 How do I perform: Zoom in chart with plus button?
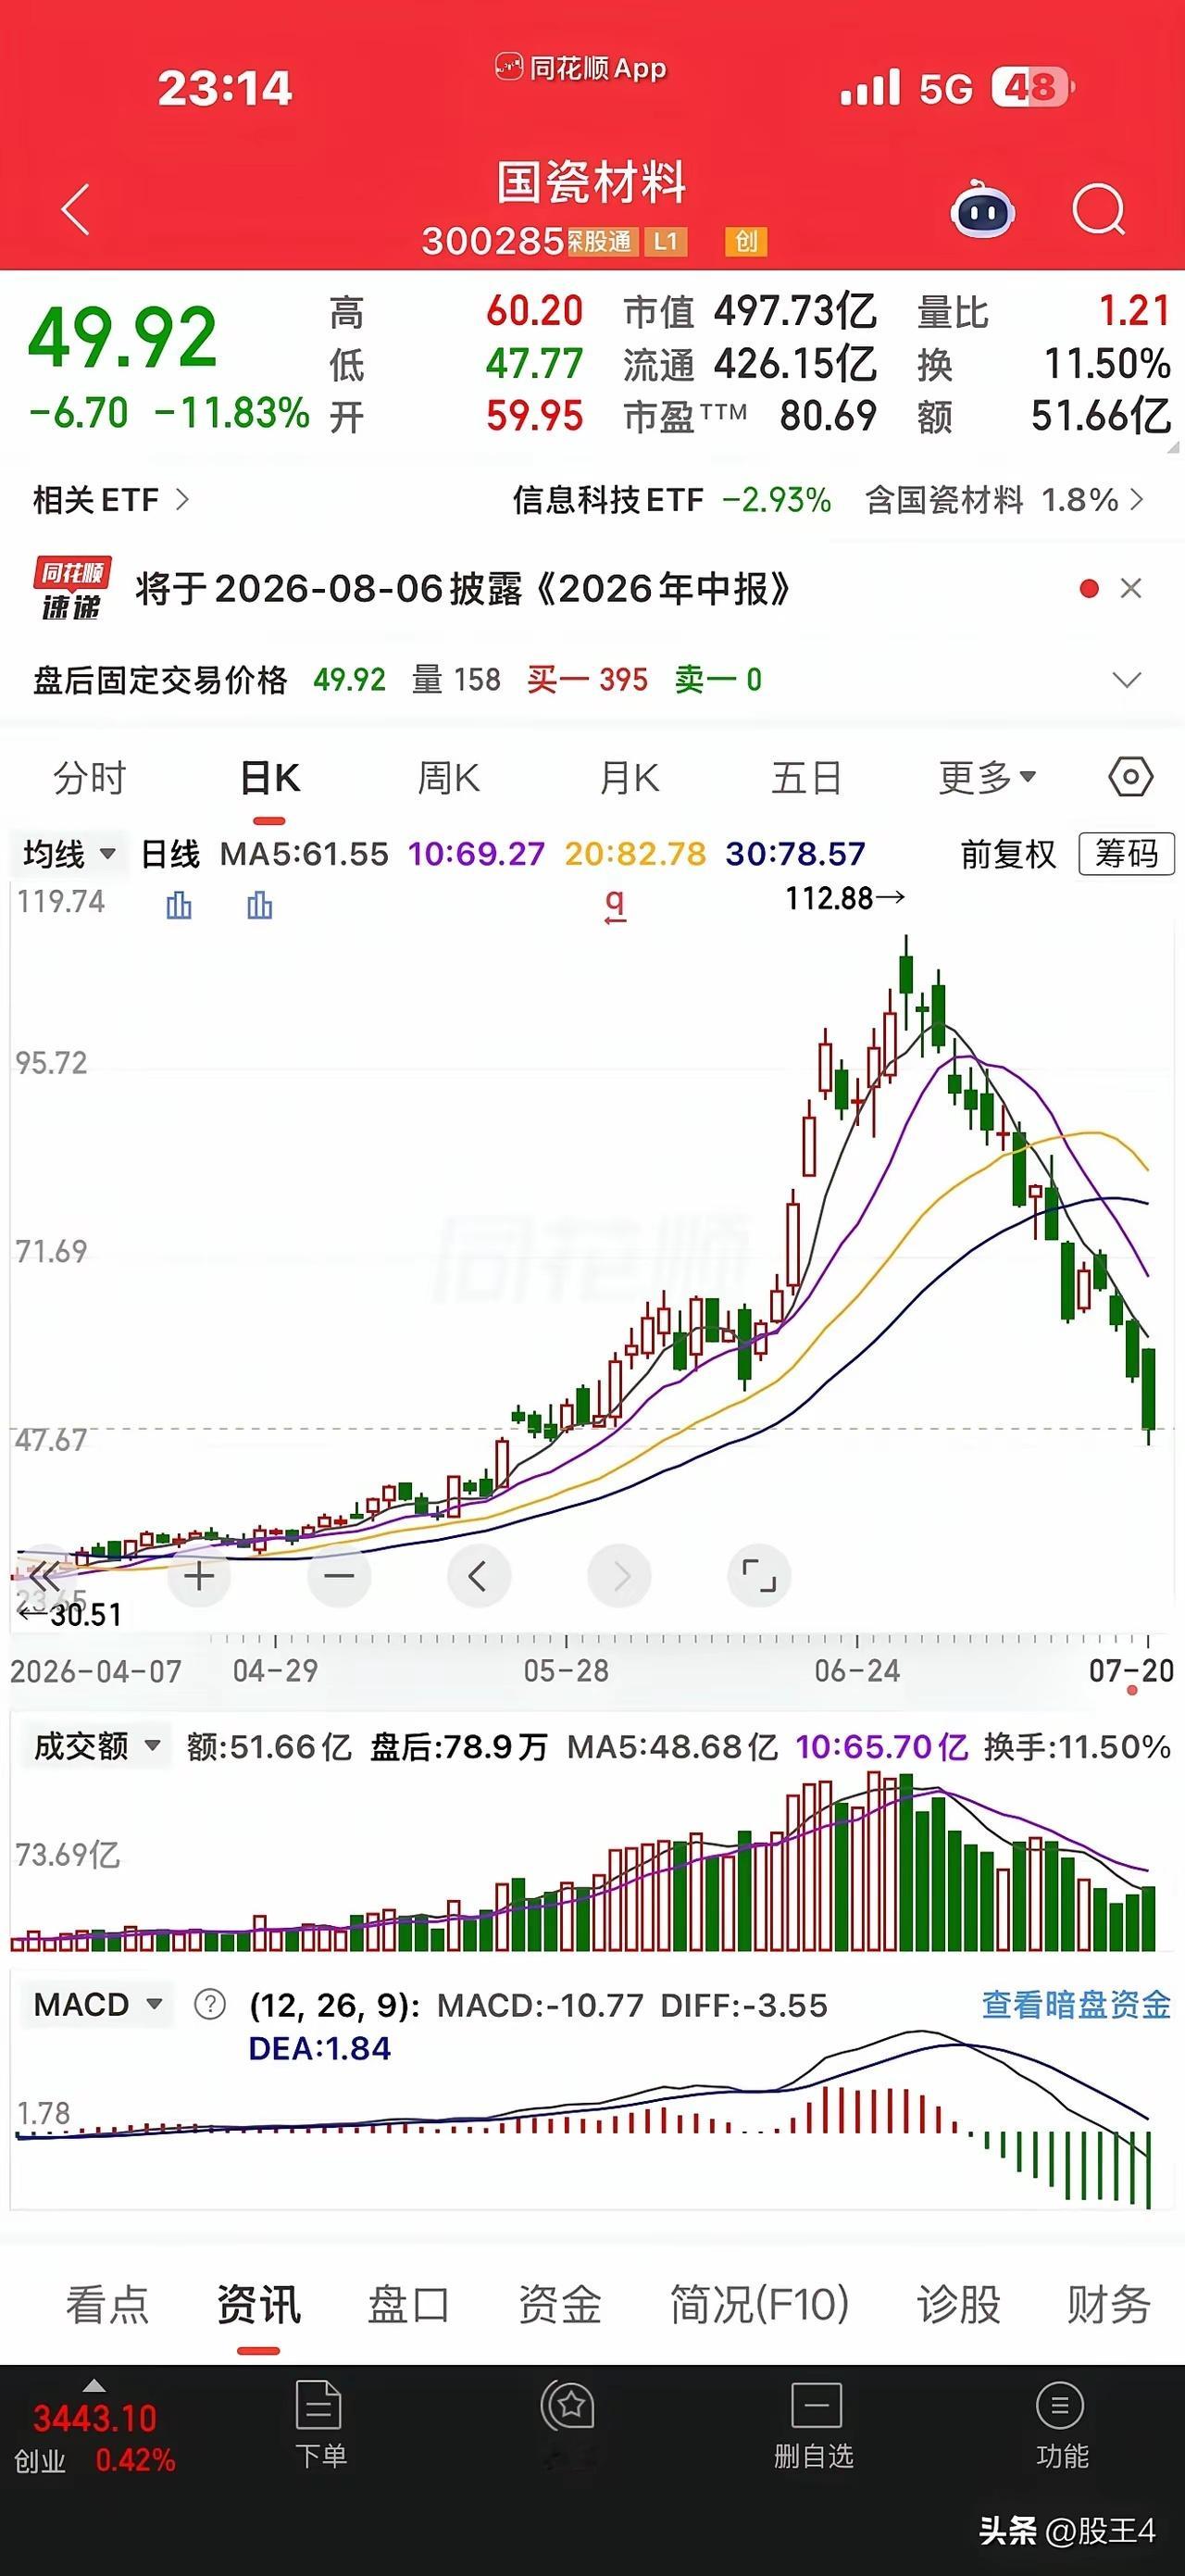pos(199,1576)
